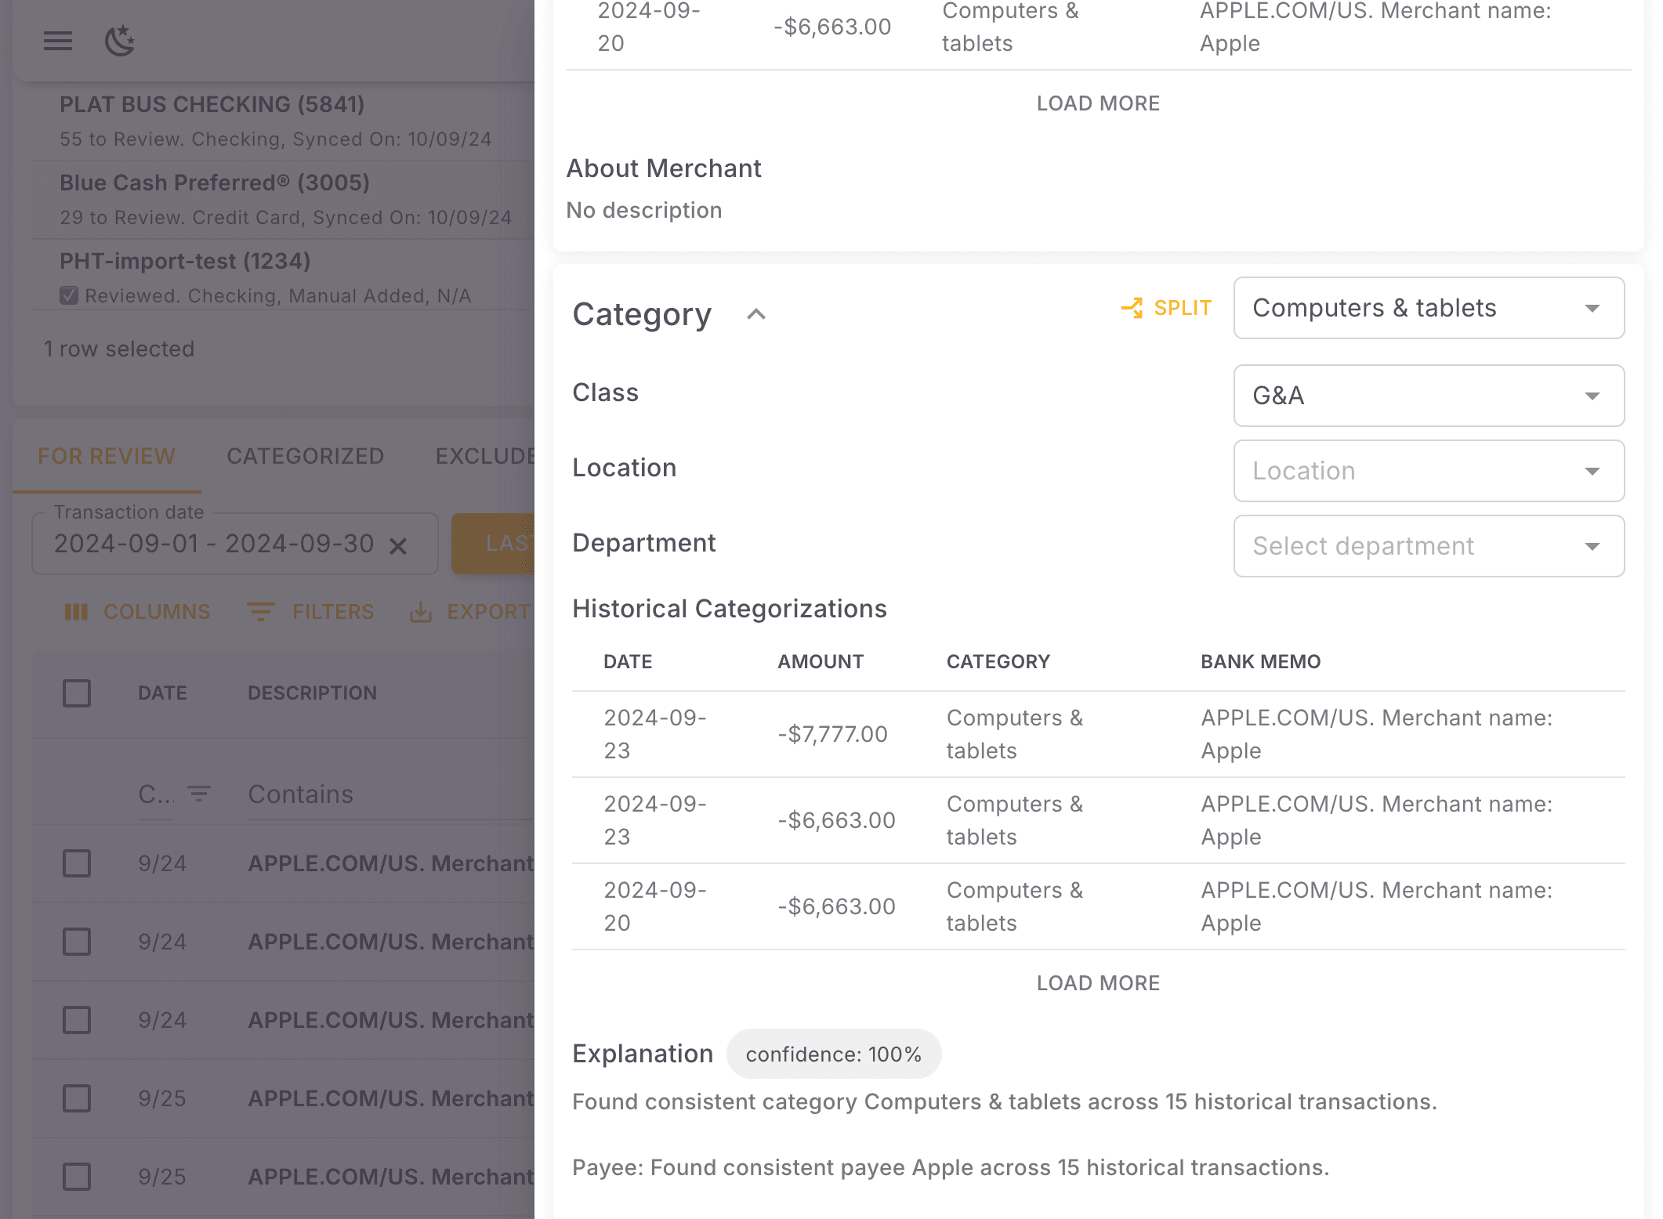Open the navigation hamburger menu
This screenshot has height=1219, width=1663.
coord(57,41)
